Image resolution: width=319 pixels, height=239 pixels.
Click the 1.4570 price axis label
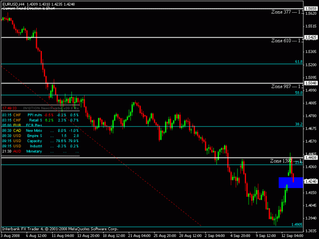point(311,141)
